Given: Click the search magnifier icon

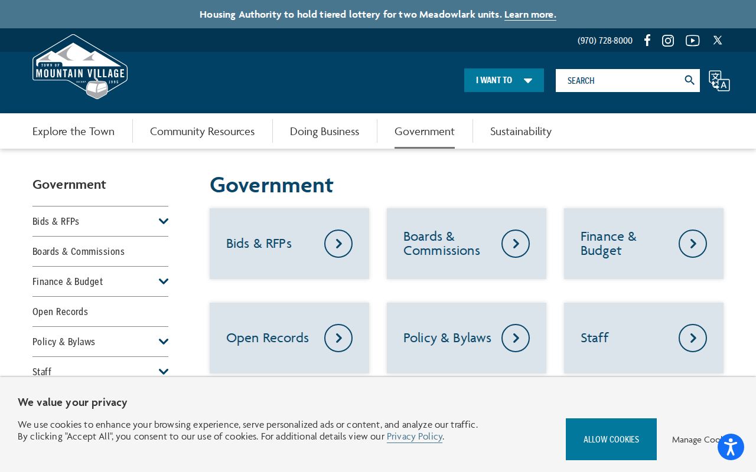Looking at the screenshot, I should tap(689, 80).
